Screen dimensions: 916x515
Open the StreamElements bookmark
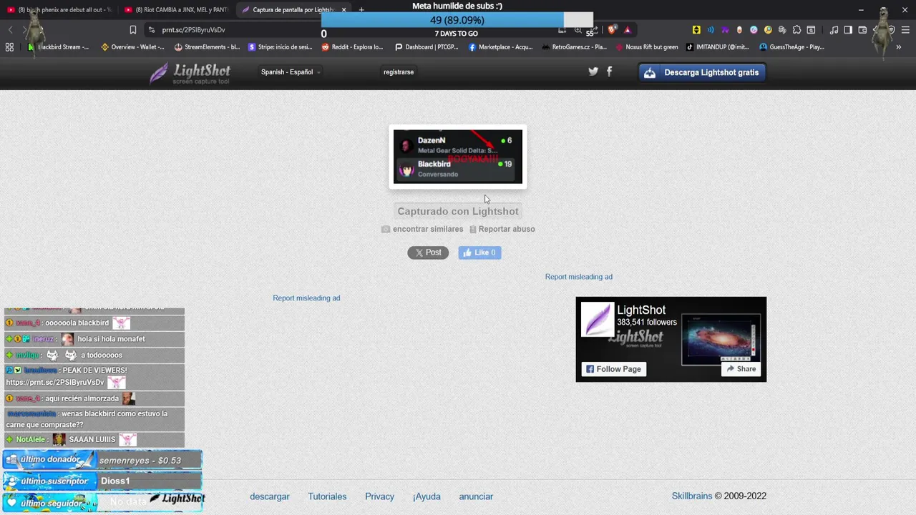207,47
